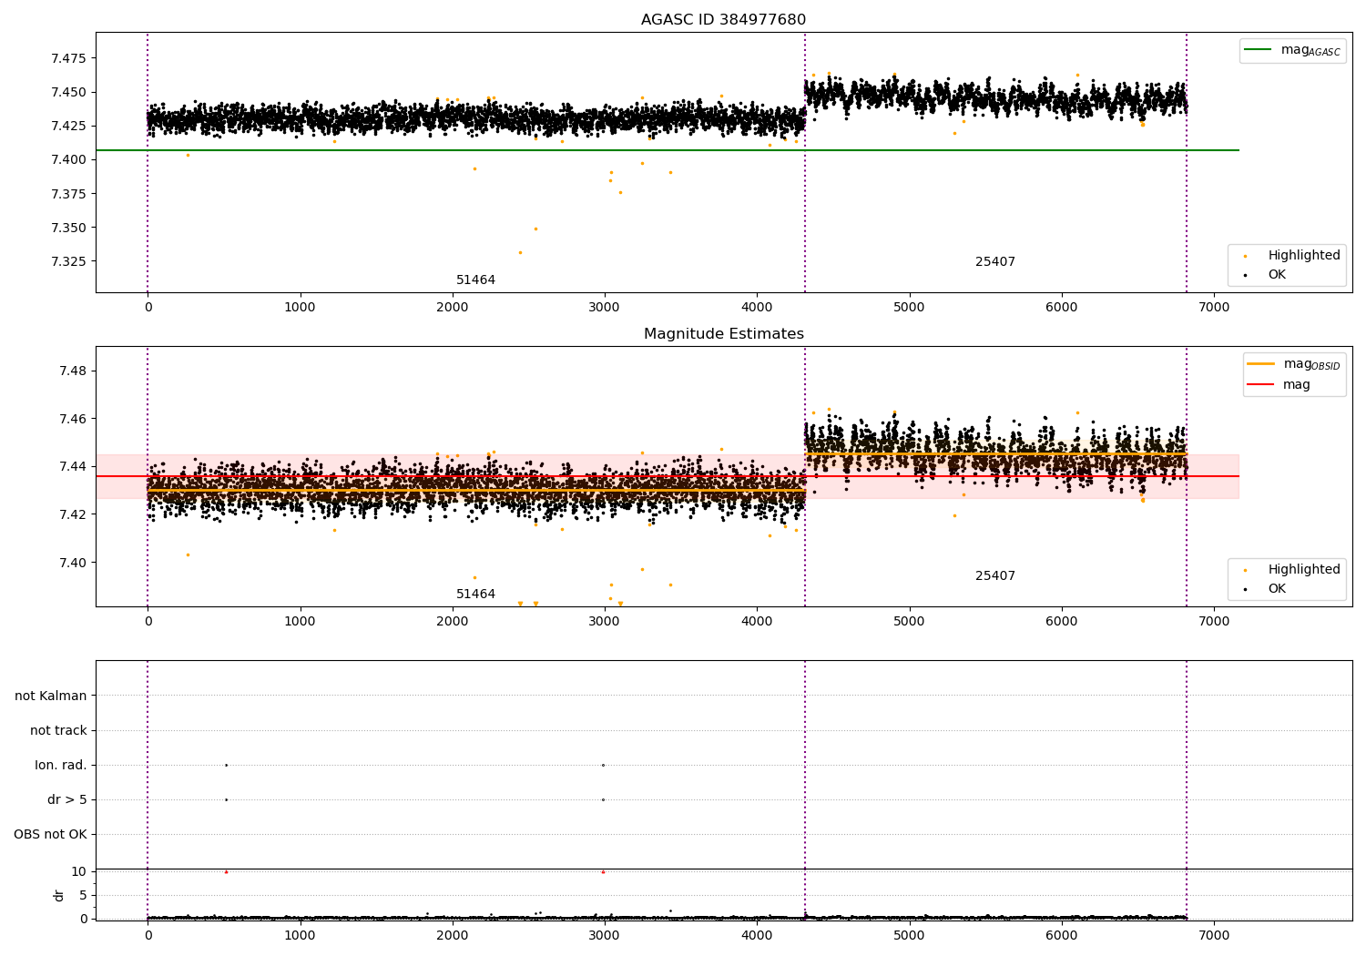This screenshot has height=956, width=1366.
Task: Click the "10" tick on the dr axis
Action: tap(79, 872)
